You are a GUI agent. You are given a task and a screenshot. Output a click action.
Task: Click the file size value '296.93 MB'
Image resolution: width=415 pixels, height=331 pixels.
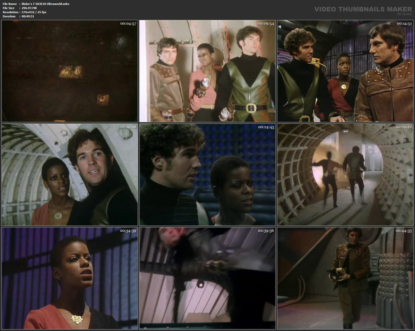coord(29,8)
